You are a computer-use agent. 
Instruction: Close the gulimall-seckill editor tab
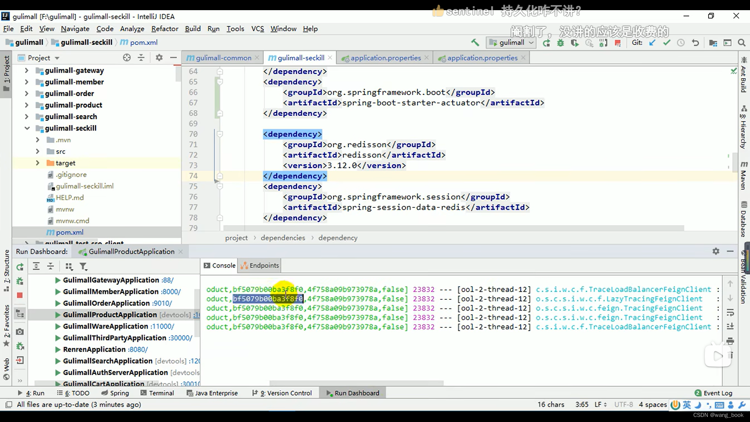(330, 57)
